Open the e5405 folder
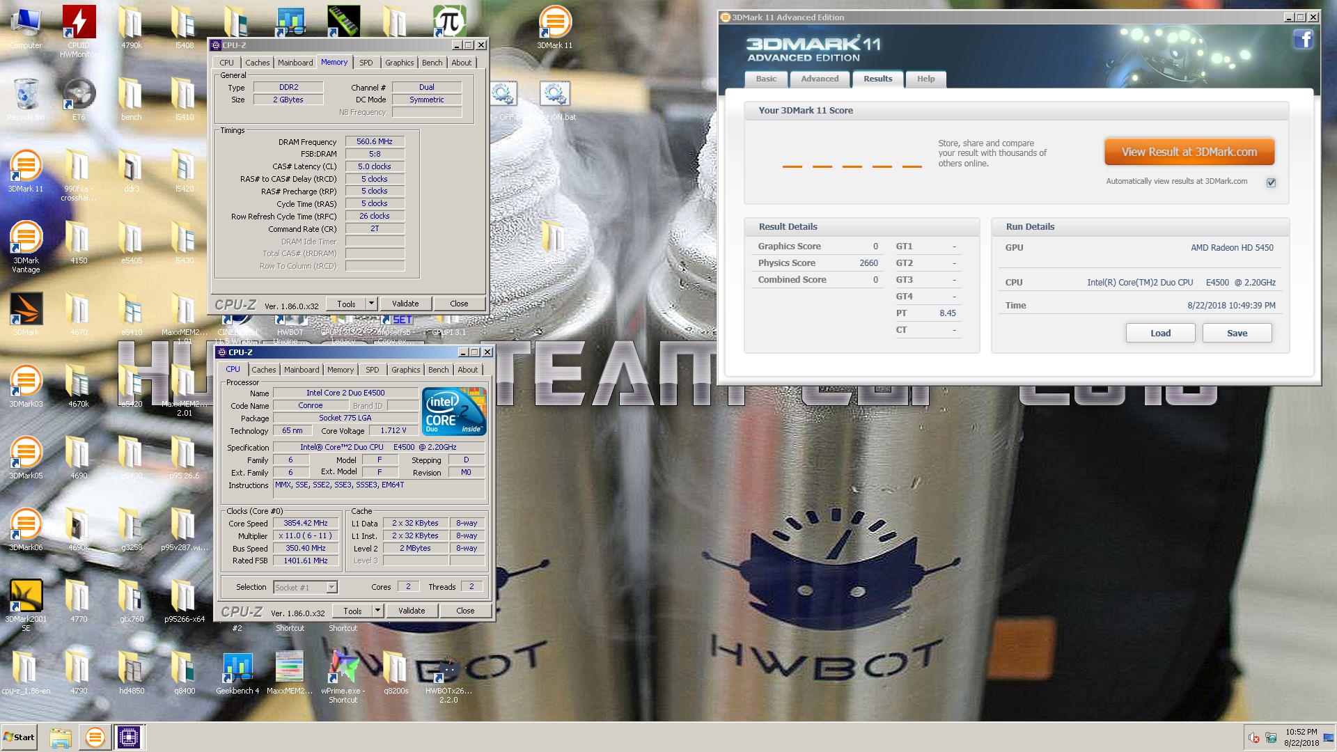The width and height of the screenshot is (1337, 752). click(132, 242)
